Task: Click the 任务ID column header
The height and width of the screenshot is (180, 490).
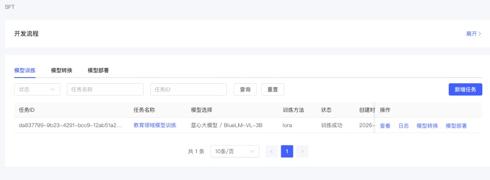Action: click(x=27, y=110)
